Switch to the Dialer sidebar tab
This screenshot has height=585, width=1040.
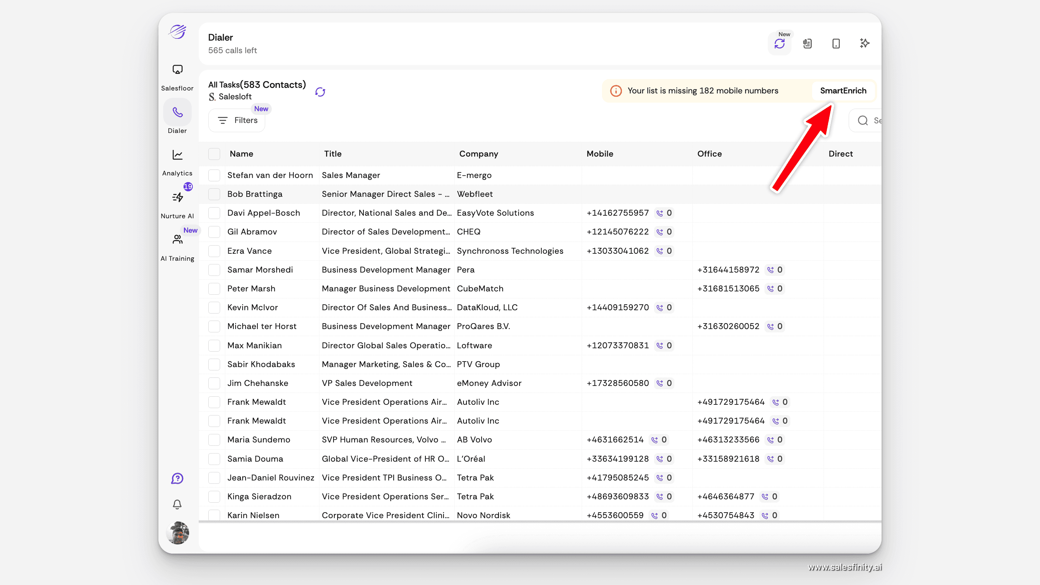point(177,112)
